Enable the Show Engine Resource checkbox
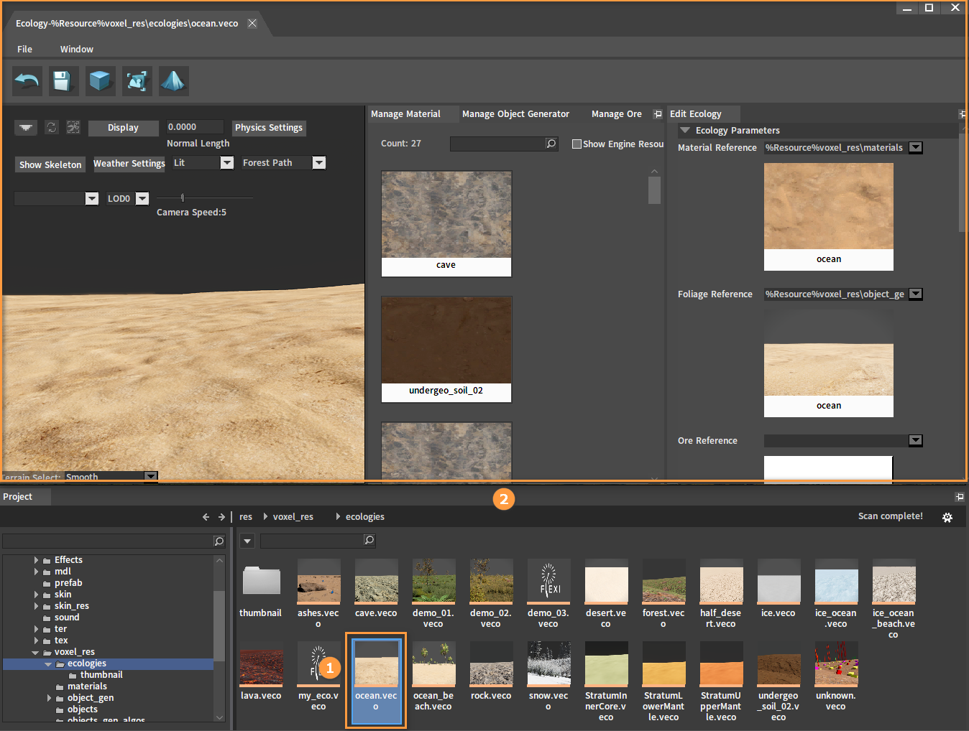The image size is (969, 731). coord(577,144)
